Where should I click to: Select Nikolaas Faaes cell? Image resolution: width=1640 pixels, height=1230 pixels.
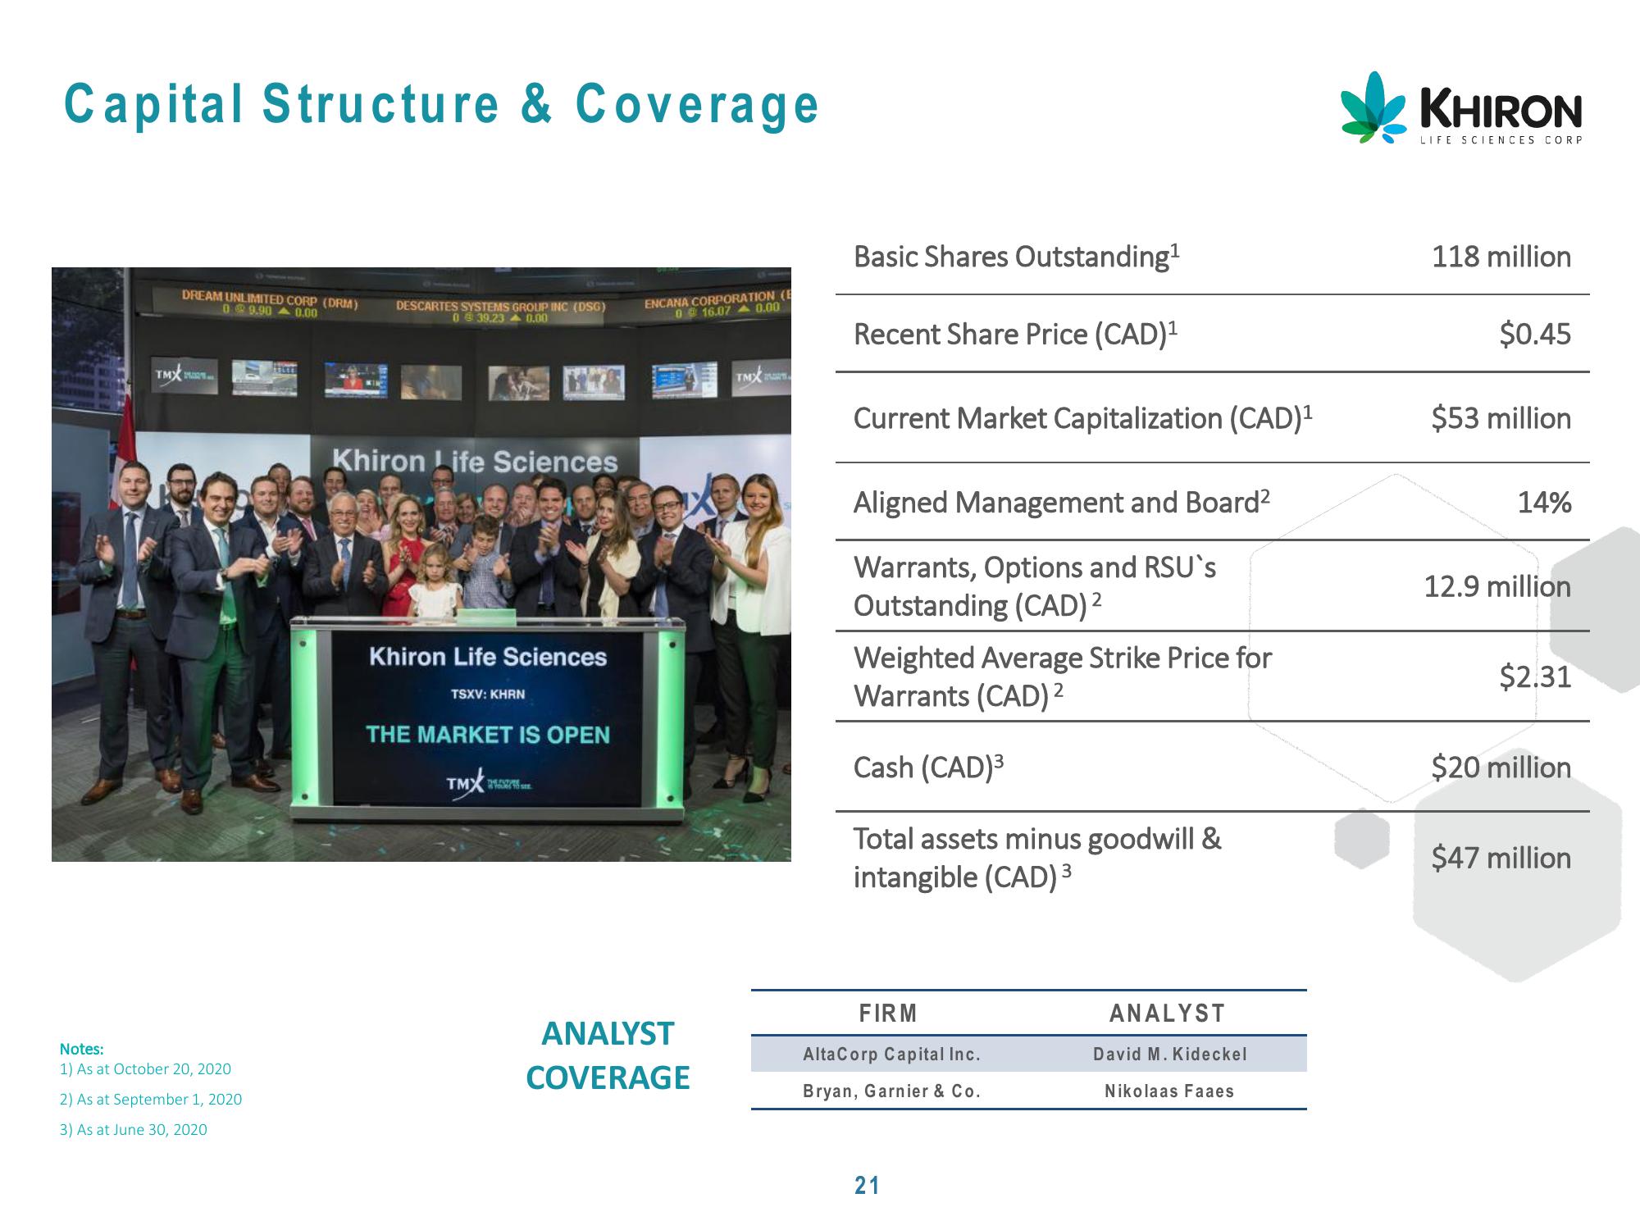pos(1169,1091)
